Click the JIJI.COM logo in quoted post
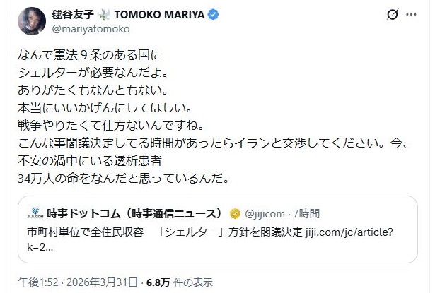Viewport: 435px width, 293px height. (35, 213)
